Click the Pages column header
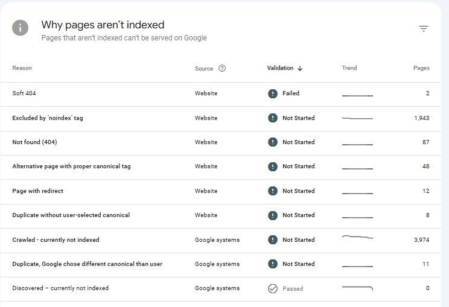 click(421, 68)
